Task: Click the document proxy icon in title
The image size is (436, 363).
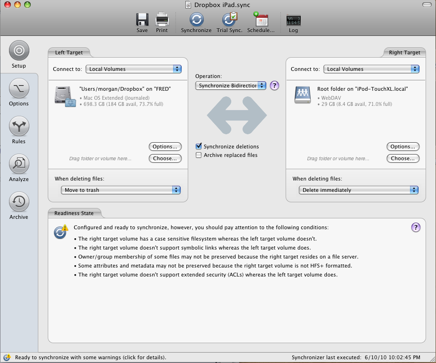Action: coord(188,5)
